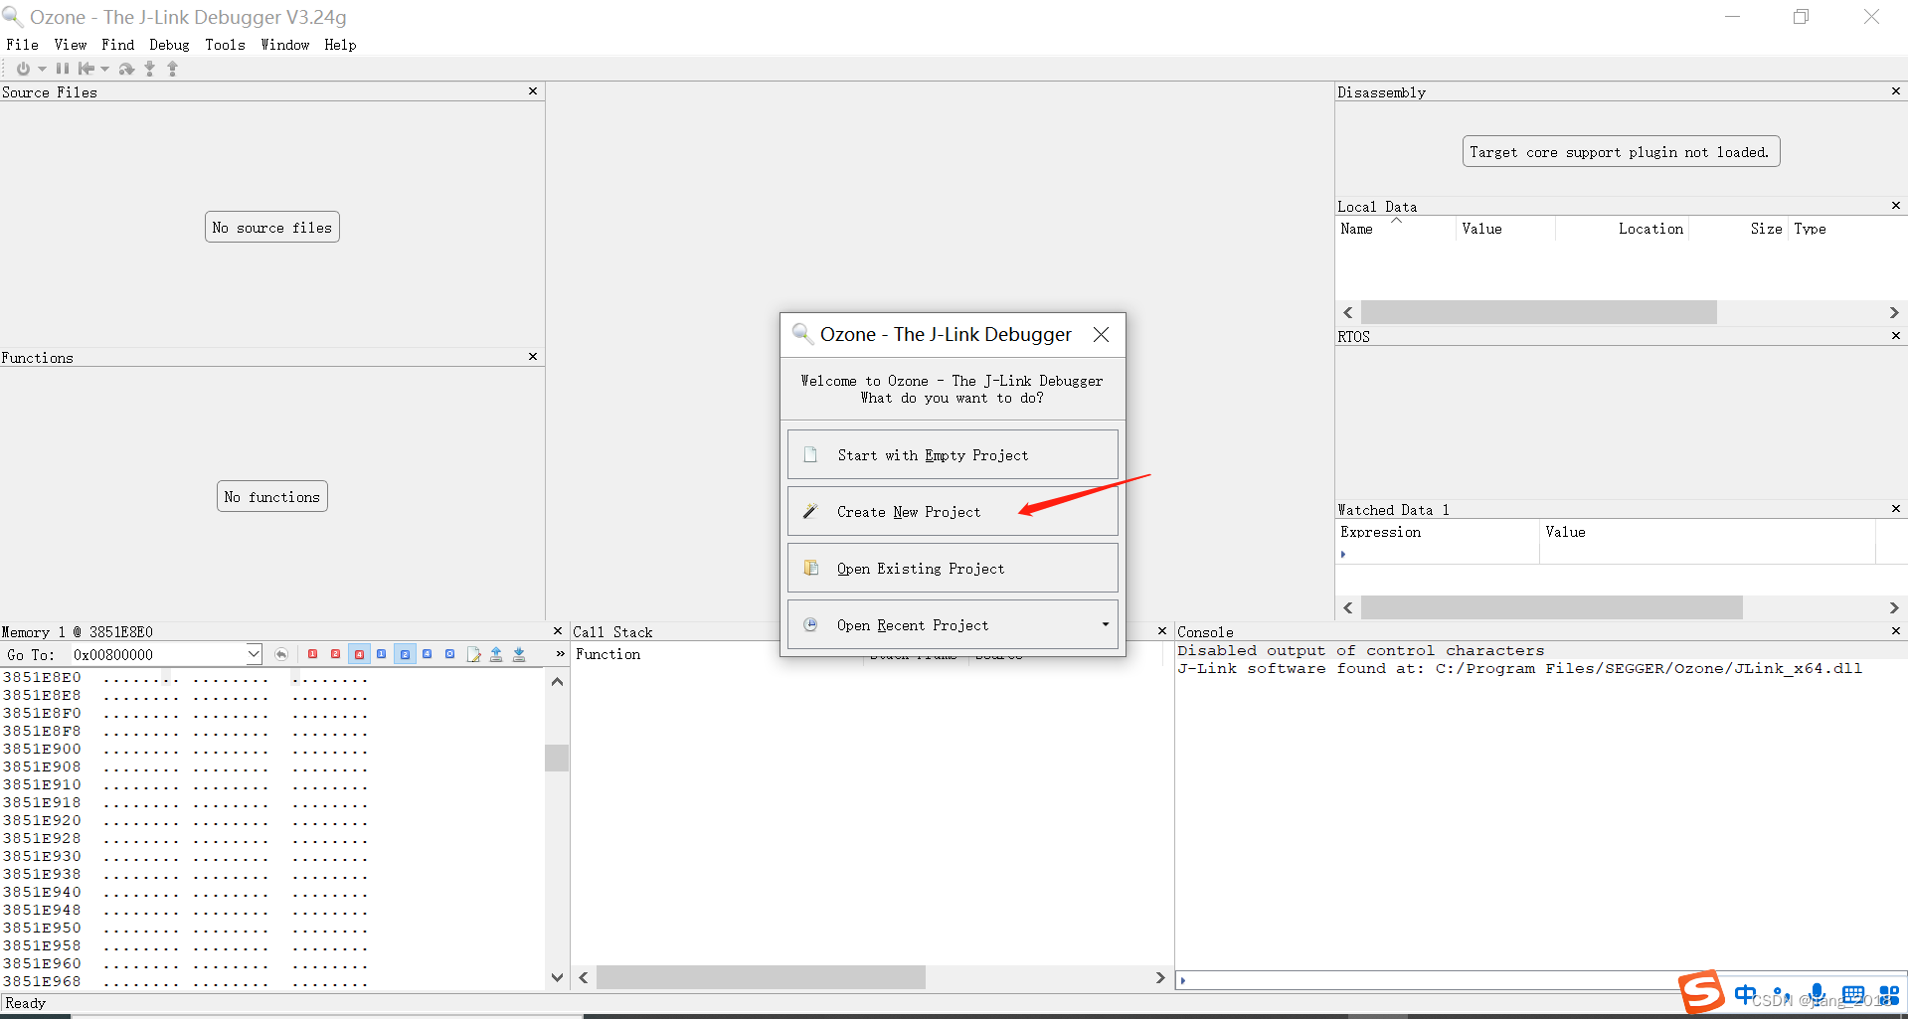Toggle blue 2-byte access width
1908x1019 pixels.
[405, 654]
